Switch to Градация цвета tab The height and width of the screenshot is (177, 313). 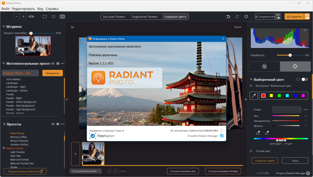coord(175,17)
